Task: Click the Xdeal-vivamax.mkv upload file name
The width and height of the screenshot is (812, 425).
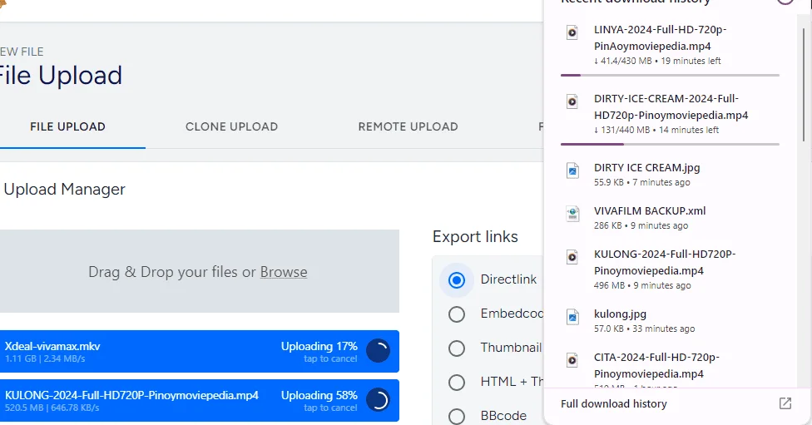Action: [52, 346]
